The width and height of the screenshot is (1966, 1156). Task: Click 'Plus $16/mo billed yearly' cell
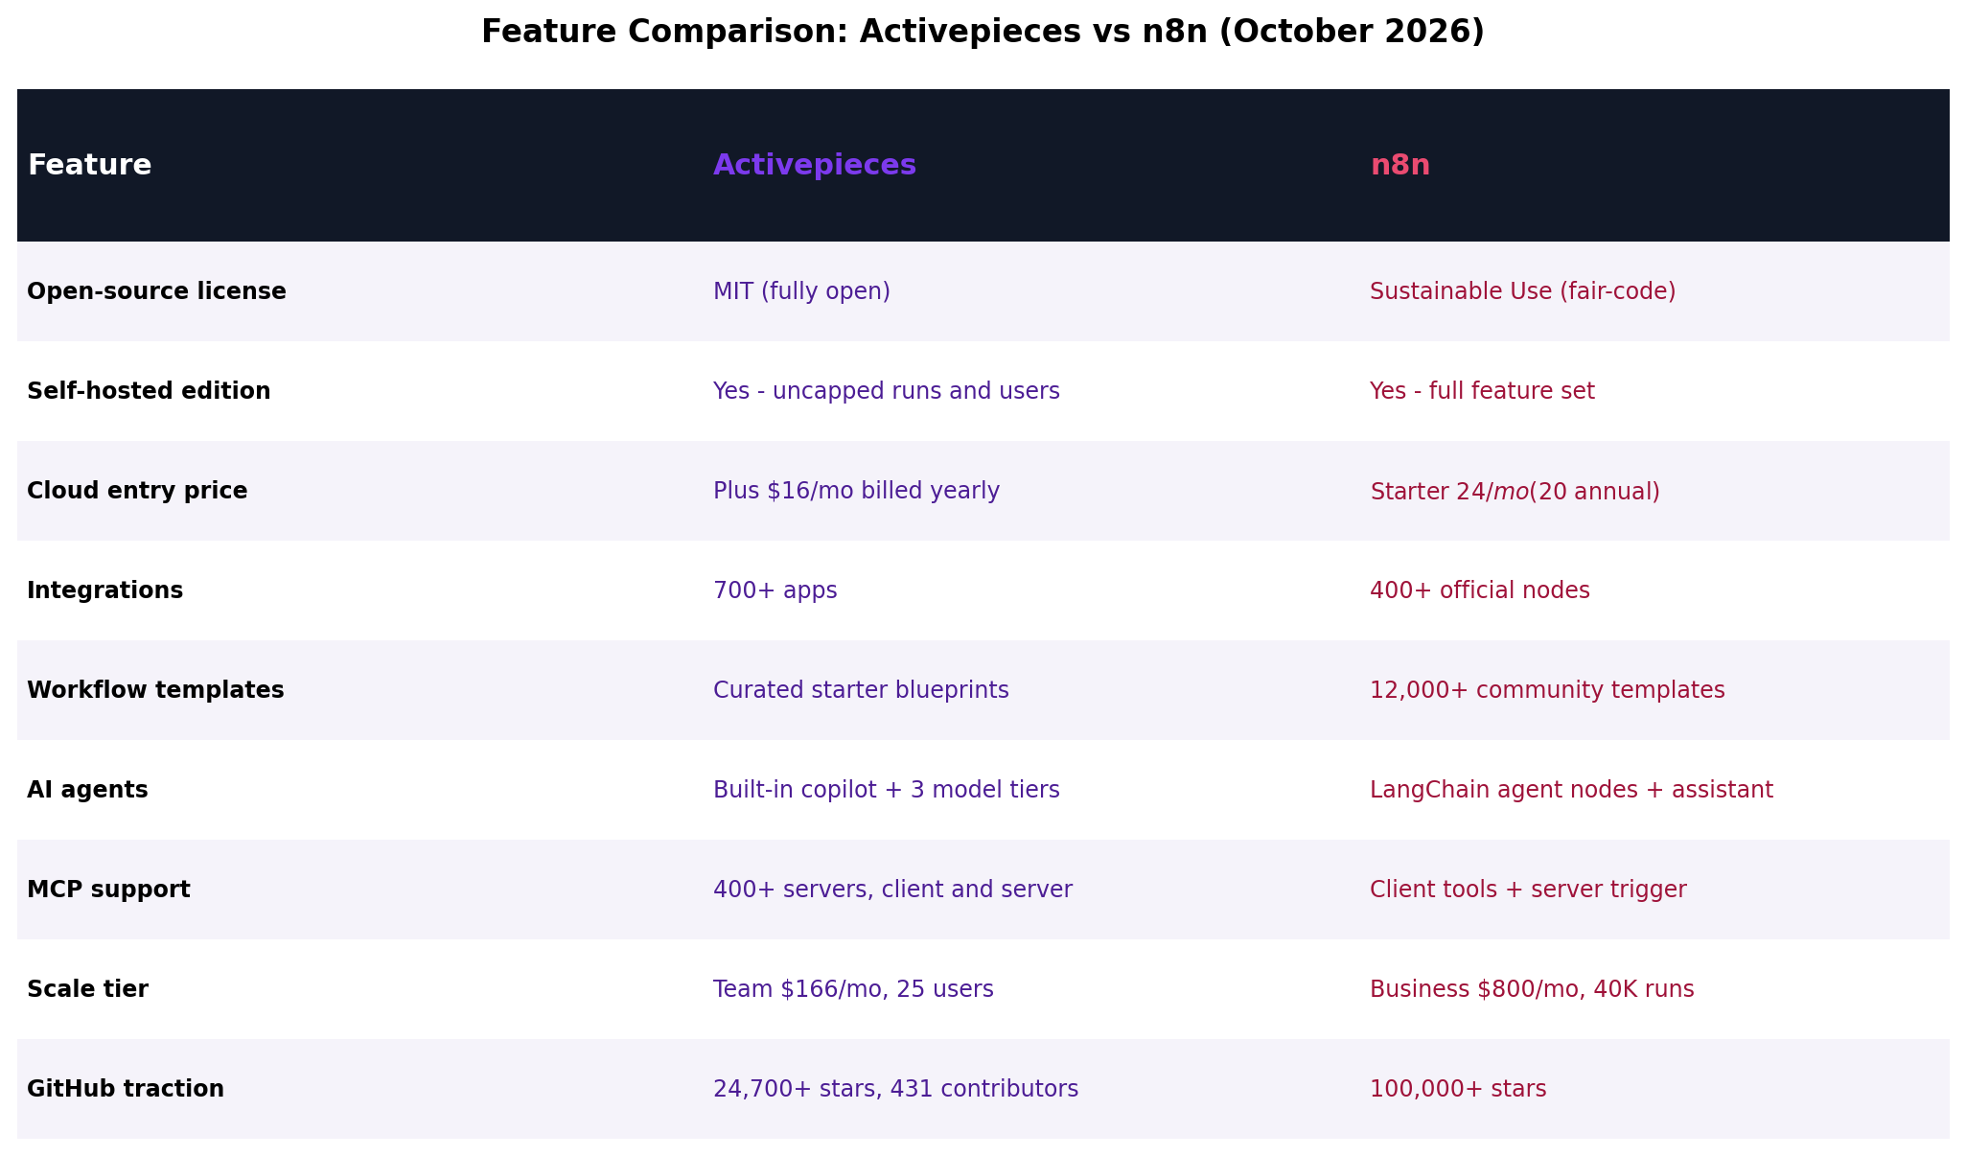[856, 491]
